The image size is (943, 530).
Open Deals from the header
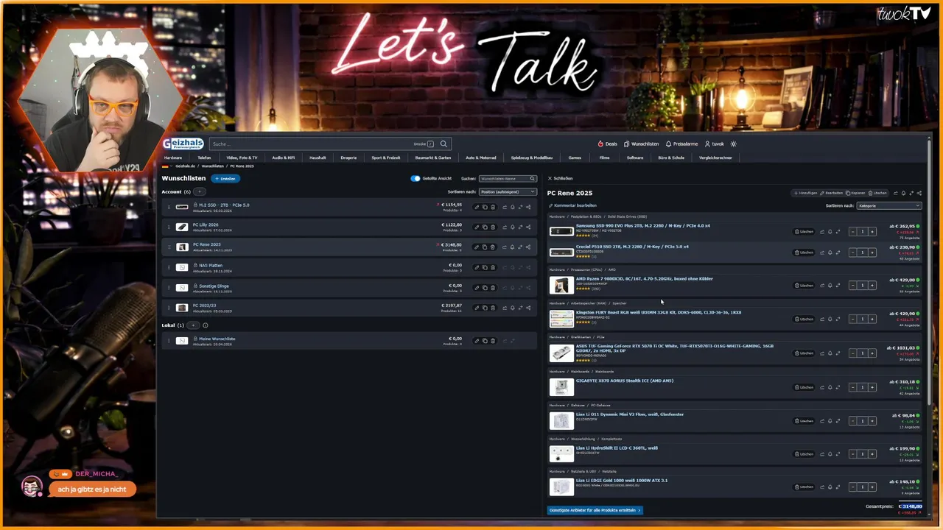click(x=608, y=144)
